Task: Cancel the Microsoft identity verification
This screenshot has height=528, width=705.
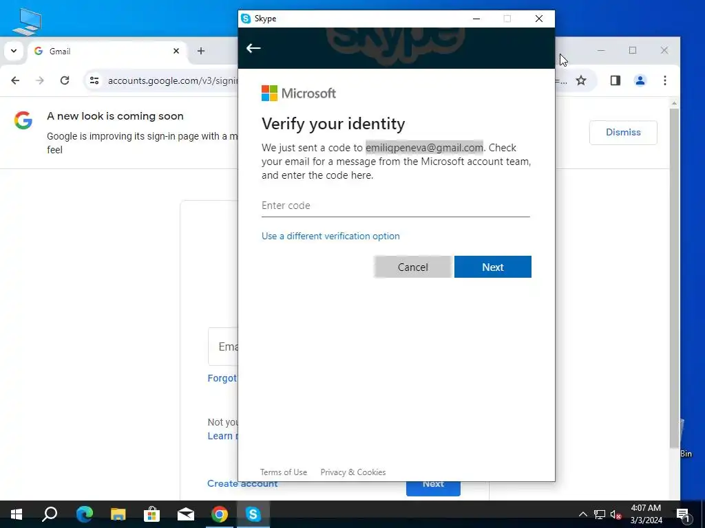Action: point(413,267)
